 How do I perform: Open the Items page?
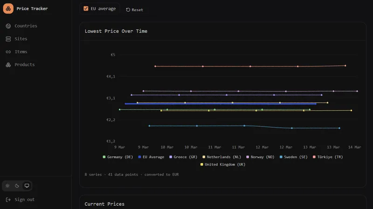click(21, 52)
